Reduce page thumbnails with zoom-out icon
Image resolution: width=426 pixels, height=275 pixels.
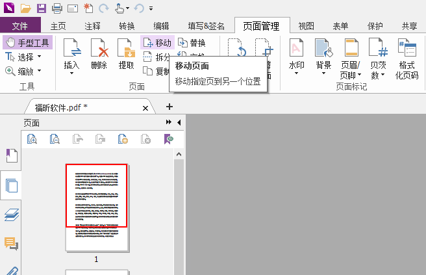[55, 139]
